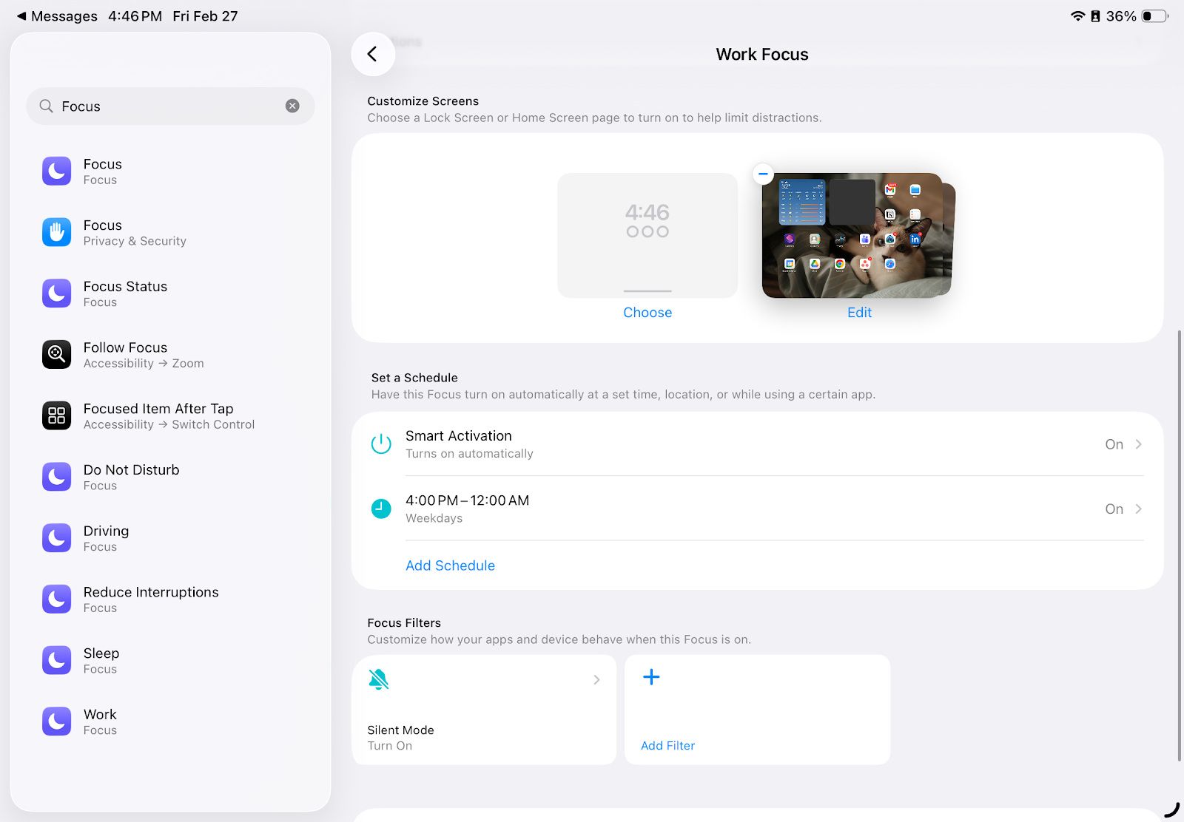This screenshot has height=822, width=1184.
Task: Tap Add Schedule link
Action: (450, 565)
